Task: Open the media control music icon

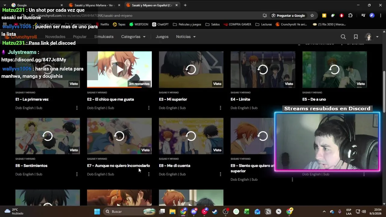Action: [x=363, y=15]
